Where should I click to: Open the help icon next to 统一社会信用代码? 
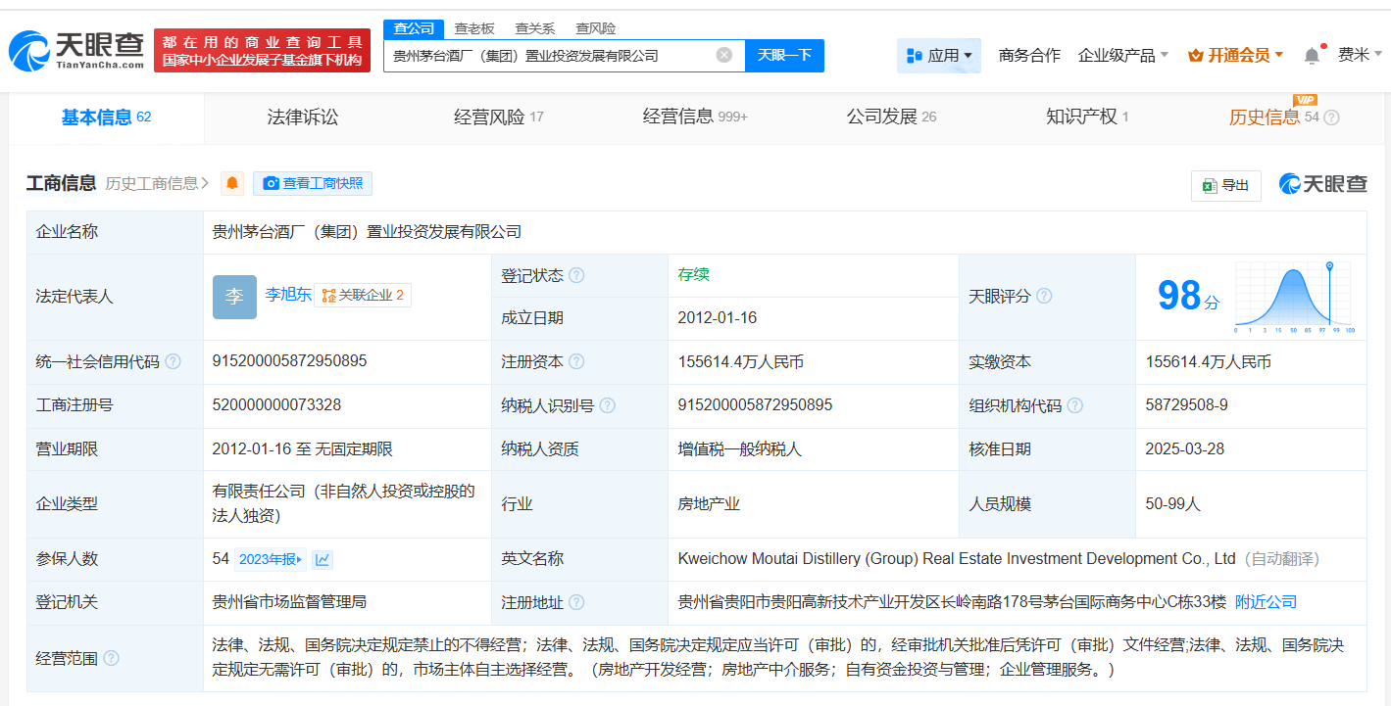point(174,361)
